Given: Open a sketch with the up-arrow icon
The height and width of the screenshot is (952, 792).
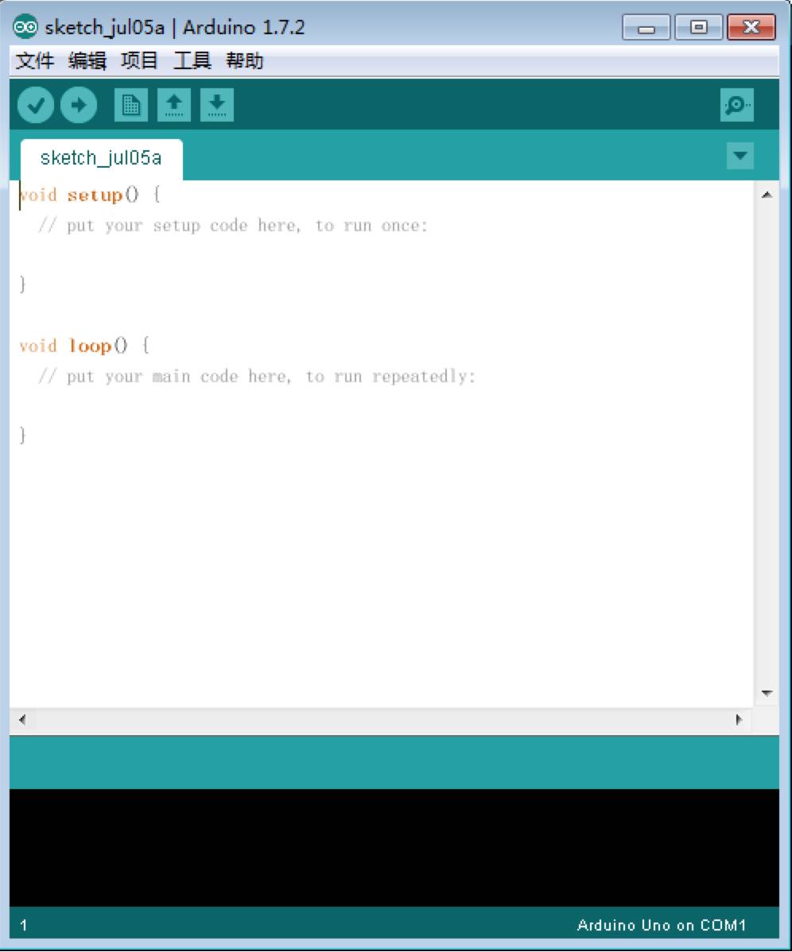Looking at the screenshot, I should pyautogui.click(x=174, y=105).
